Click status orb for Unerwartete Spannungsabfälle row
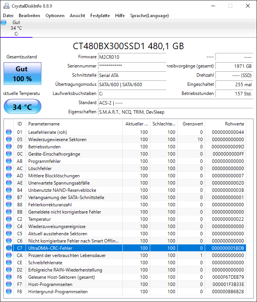Image resolution: width=257 pixels, height=302 pixels. point(9,183)
